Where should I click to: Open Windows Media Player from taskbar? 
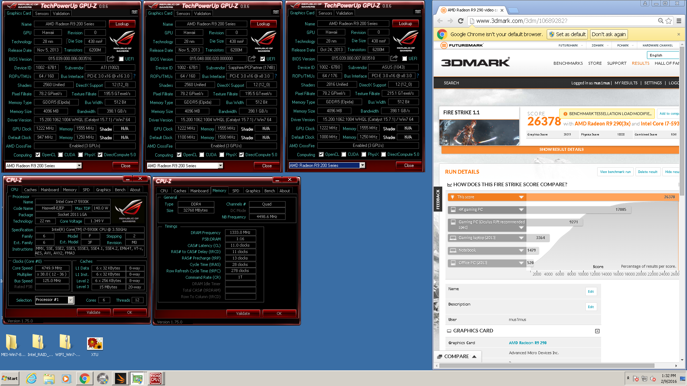pyautogui.click(x=67, y=378)
